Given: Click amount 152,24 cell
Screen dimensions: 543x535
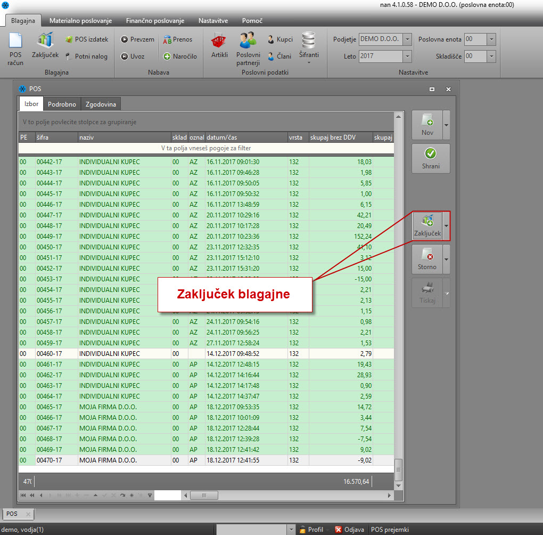Looking at the screenshot, I should [341, 237].
